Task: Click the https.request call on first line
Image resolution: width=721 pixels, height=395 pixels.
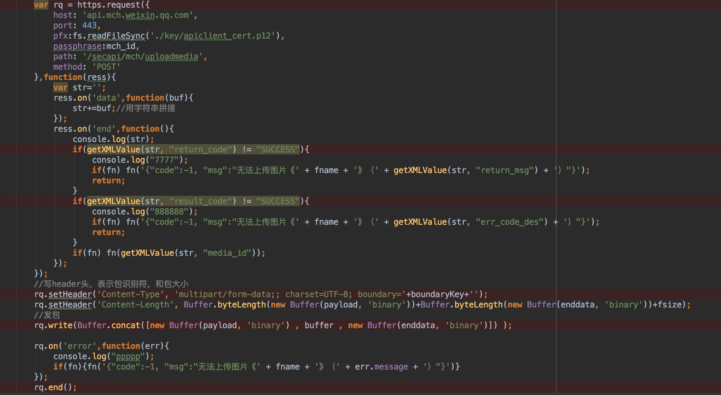Action: pyautogui.click(x=109, y=5)
